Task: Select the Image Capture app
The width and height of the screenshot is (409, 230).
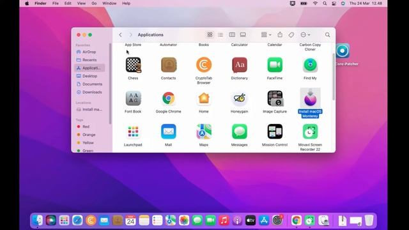Action: 275,98
